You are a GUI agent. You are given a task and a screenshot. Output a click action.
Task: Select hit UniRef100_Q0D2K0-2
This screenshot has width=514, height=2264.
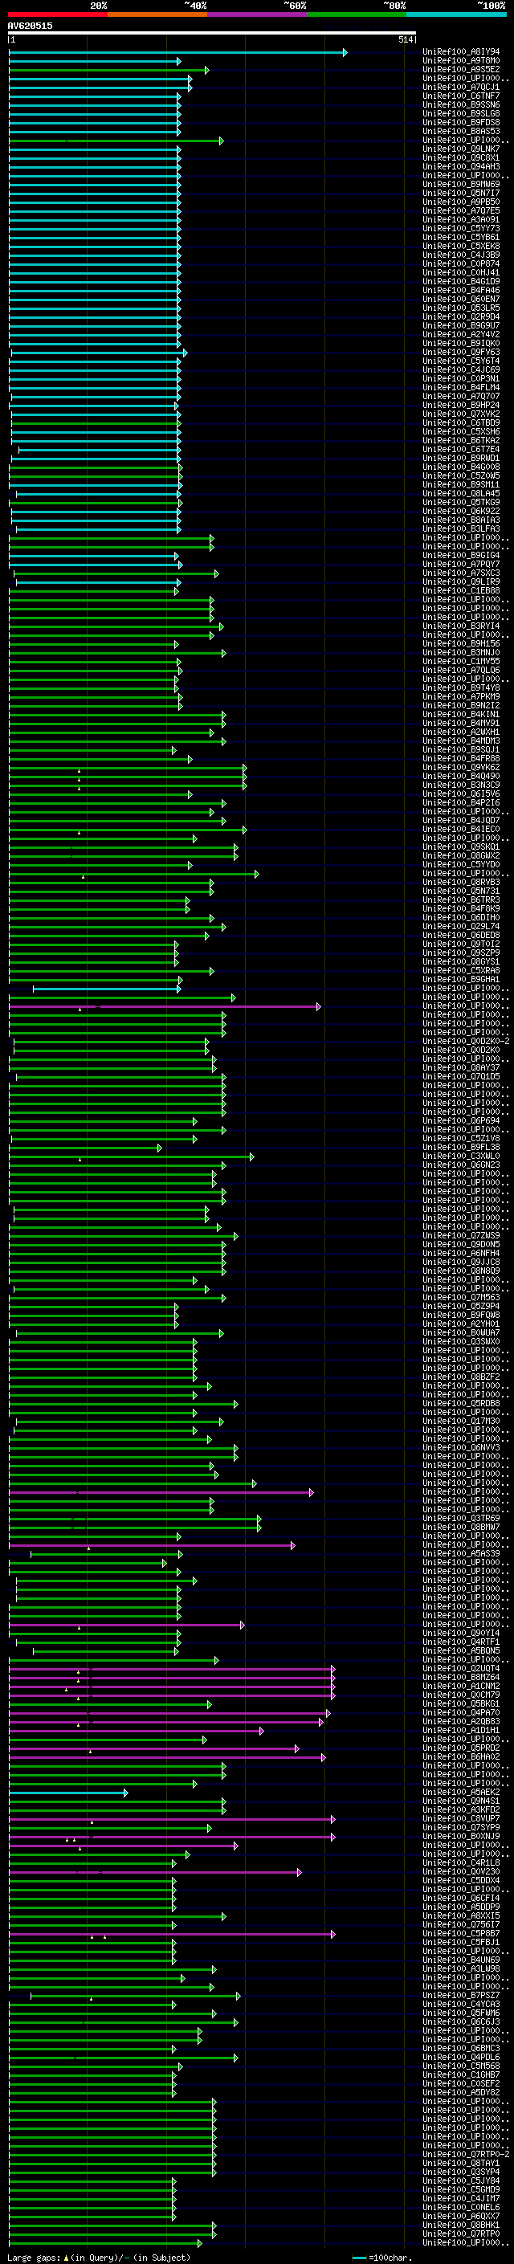coord(466,1041)
